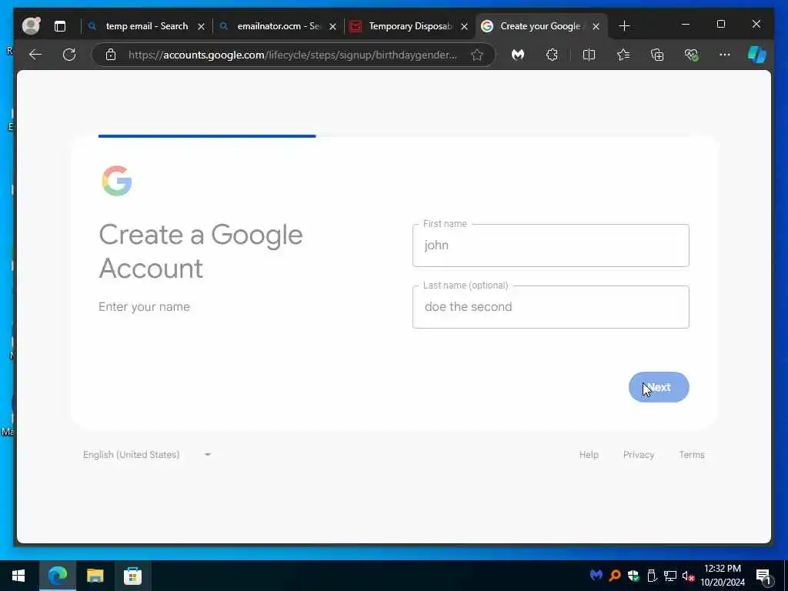Open Microsoft Store from taskbar
Image resolution: width=788 pixels, height=591 pixels.
click(x=132, y=576)
